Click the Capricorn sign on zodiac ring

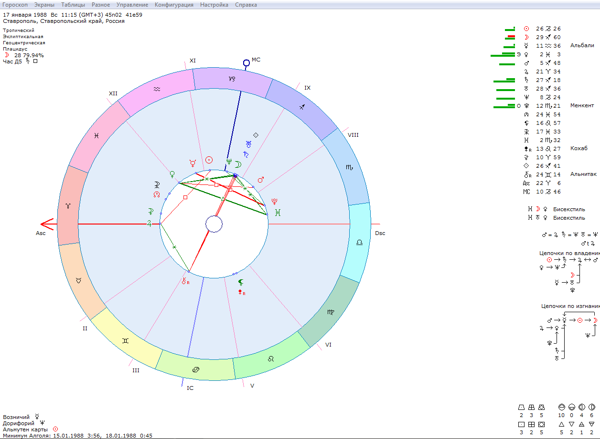click(x=232, y=79)
